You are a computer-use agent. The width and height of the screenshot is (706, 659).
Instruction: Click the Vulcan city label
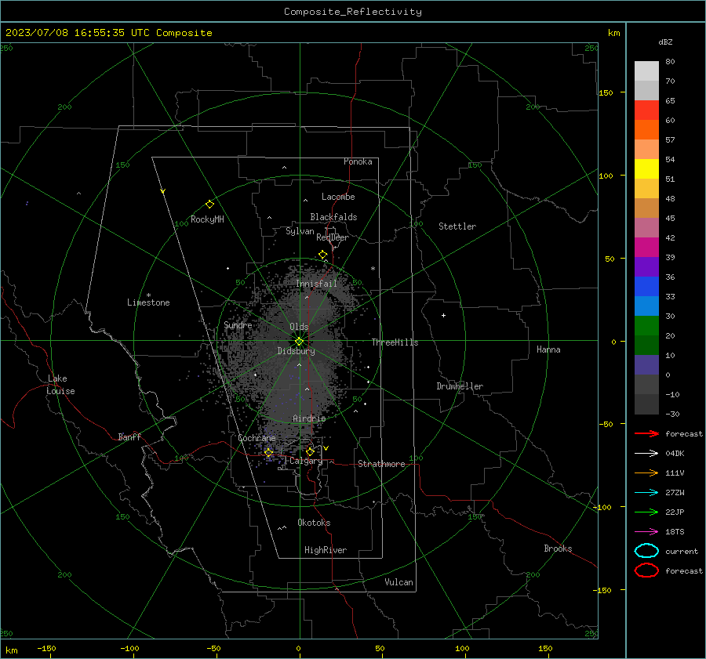[x=398, y=582]
